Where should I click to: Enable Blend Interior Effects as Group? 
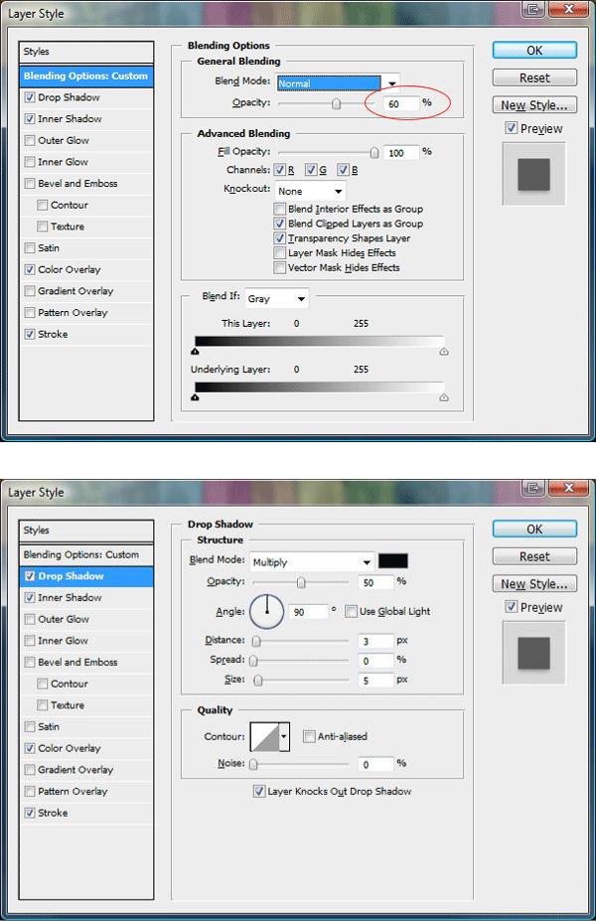pyautogui.click(x=279, y=209)
